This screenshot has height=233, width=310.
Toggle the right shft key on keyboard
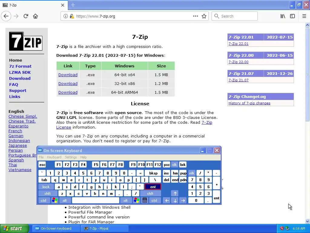[150, 193]
